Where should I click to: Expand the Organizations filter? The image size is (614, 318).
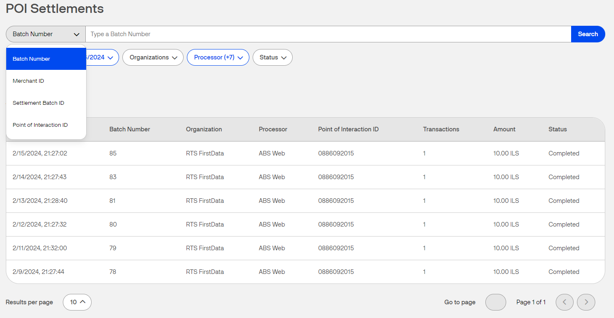click(153, 57)
